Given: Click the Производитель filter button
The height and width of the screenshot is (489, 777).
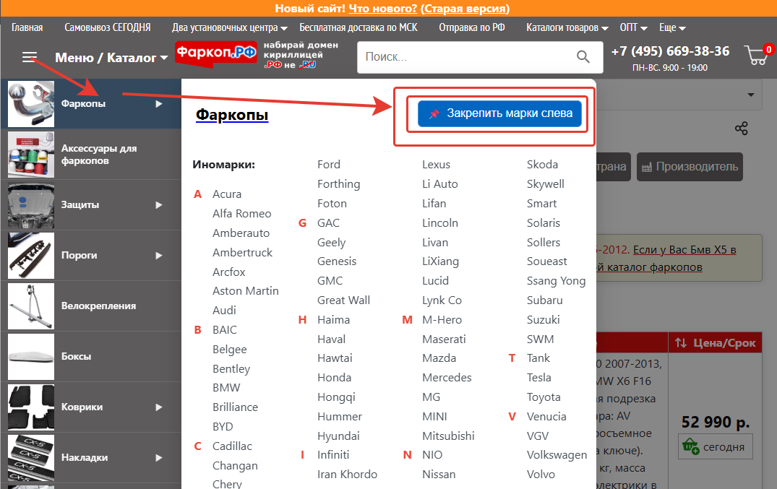Looking at the screenshot, I should click(x=690, y=167).
